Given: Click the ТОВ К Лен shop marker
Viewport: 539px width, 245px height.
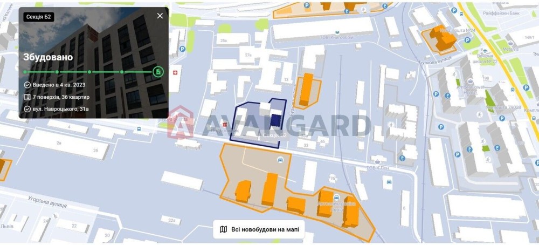Looking at the screenshot, I should coord(378,162).
